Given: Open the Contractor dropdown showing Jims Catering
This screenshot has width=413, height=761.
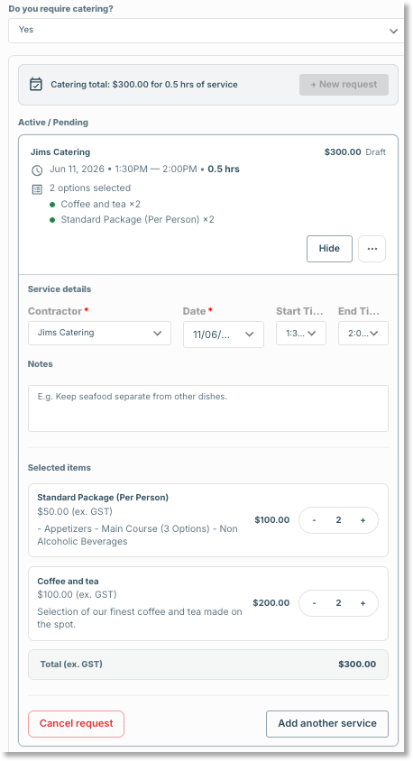Looking at the screenshot, I should (99, 333).
